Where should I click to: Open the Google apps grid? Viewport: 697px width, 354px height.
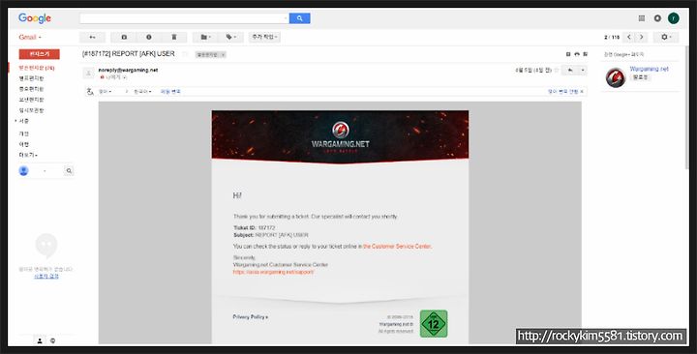pyautogui.click(x=642, y=18)
